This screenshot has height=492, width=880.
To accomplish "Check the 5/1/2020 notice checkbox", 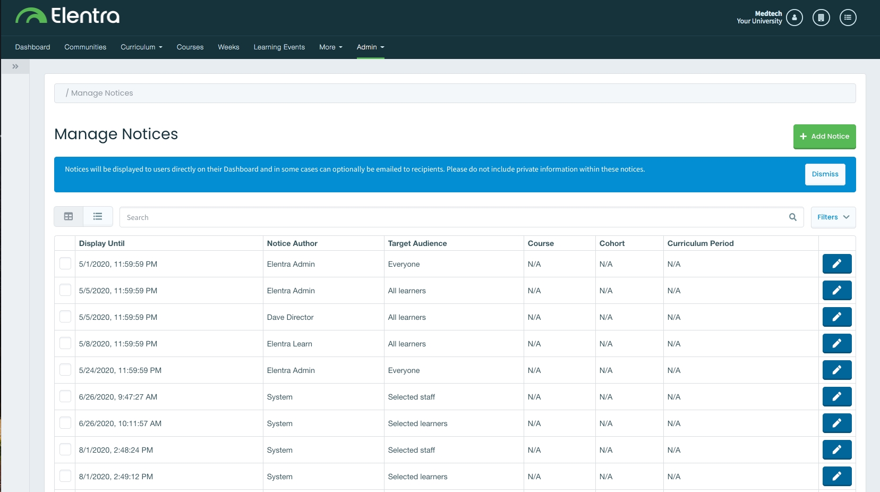I will pos(65,264).
